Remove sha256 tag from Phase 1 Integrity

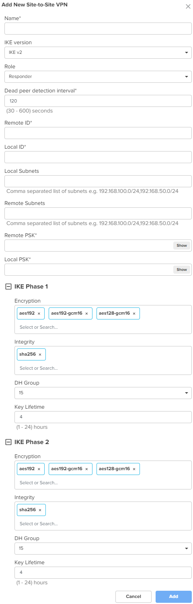pos(40,354)
